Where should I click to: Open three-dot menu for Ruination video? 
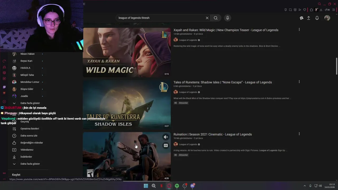299,134
